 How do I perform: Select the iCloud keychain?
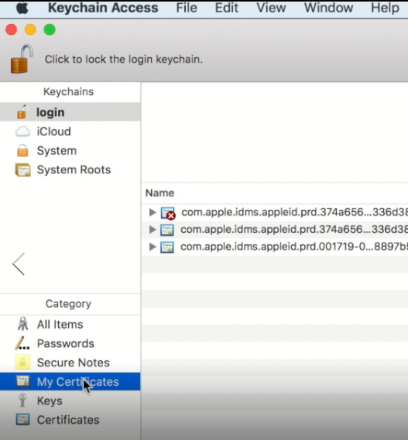[70, 131]
